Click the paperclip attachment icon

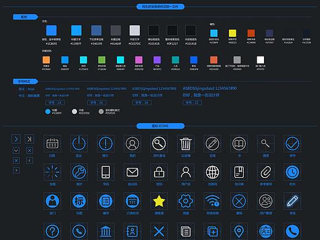click(266, 172)
